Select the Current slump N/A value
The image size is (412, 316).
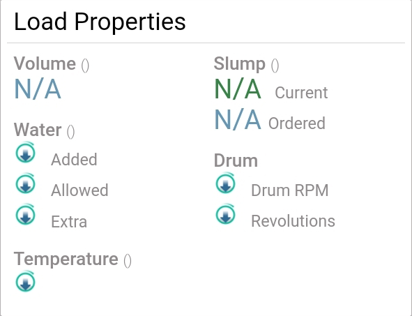pyautogui.click(x=238, y=89)
